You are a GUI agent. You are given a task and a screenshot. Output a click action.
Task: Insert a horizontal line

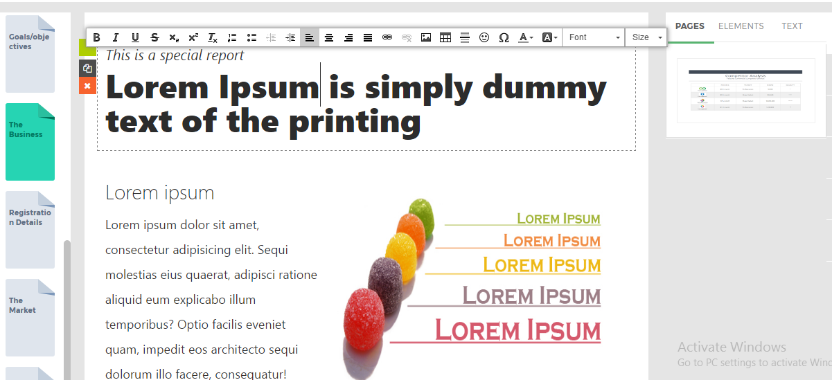[465, 37]
